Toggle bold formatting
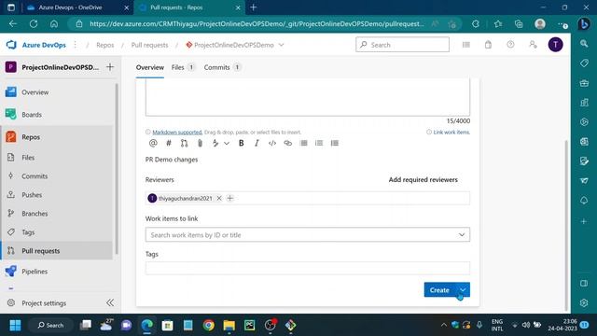The image size is (597, 336). (241, 143)
